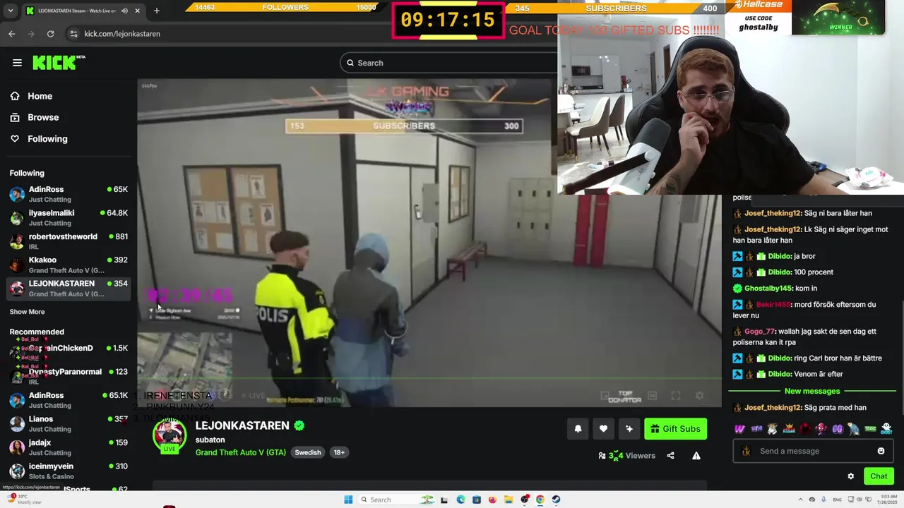
Task: Click the share icon
Action: click(670, 456)
